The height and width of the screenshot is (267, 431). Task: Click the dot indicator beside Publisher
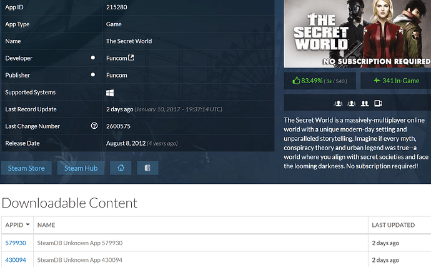[x=93, y=75]
